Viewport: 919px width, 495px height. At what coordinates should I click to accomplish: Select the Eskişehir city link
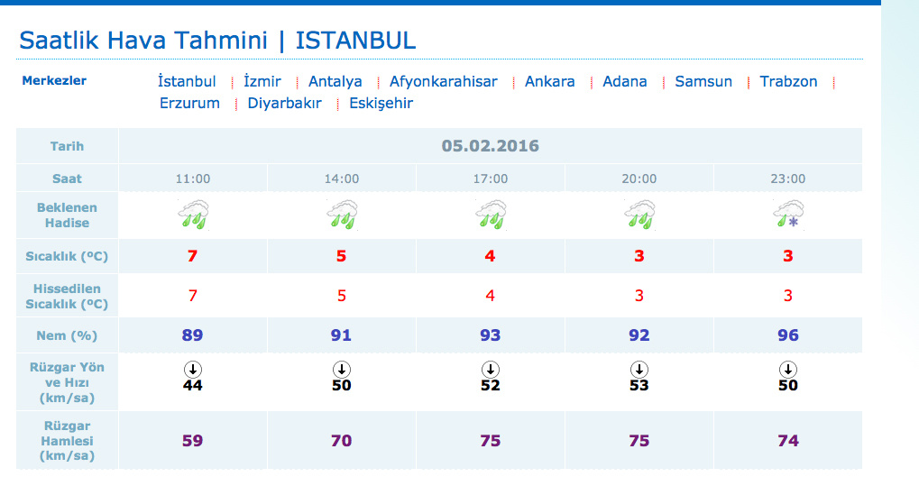click(x=381, y=103)
